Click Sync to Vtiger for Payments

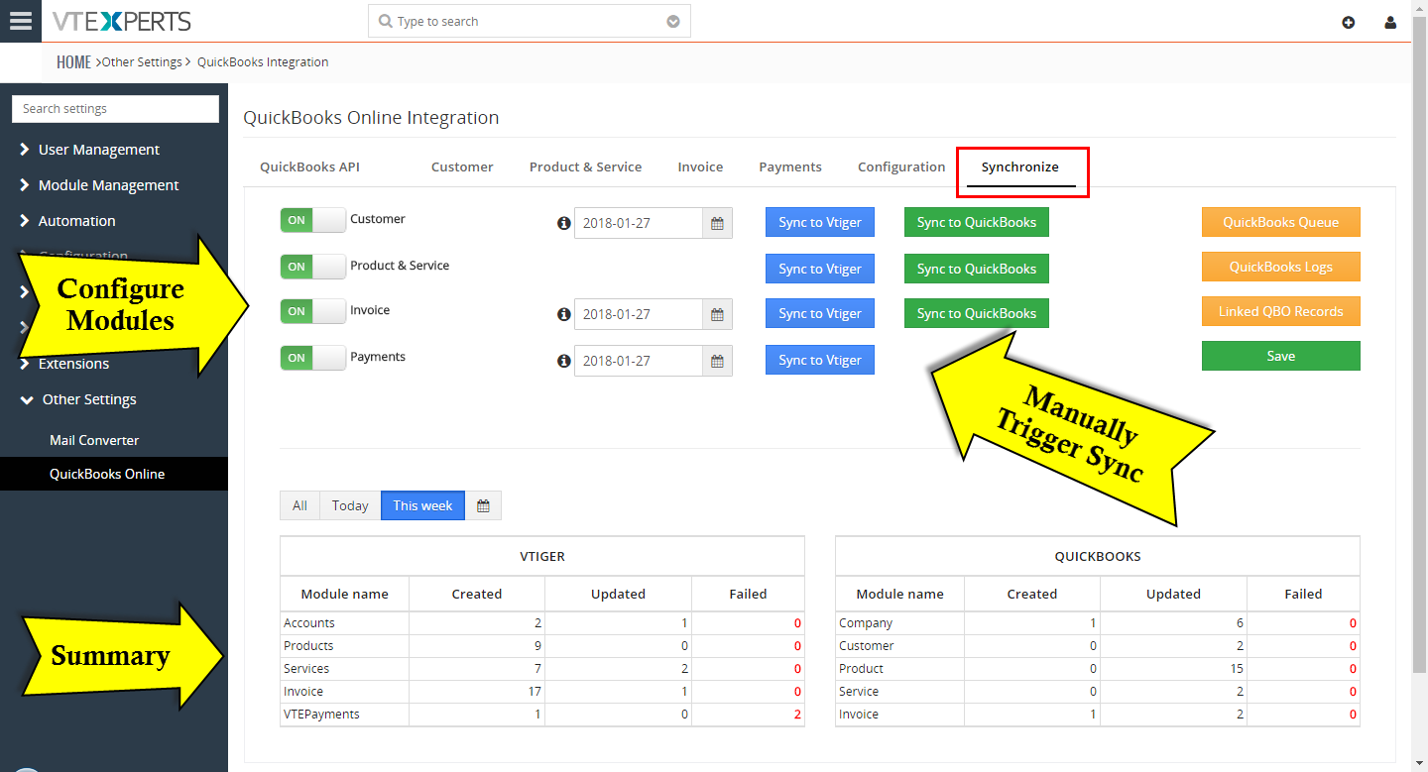(x=820, y=360)
